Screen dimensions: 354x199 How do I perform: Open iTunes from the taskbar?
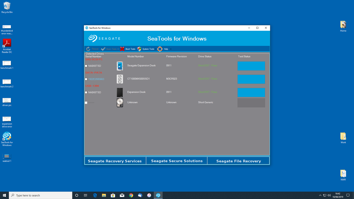click(x=149, y=195)
